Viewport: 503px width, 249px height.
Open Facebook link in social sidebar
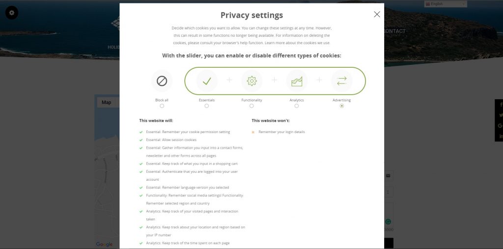[501, 105]
